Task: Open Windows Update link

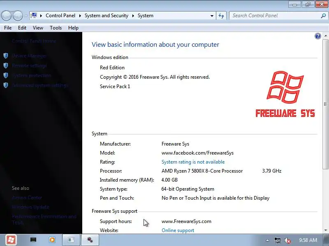Action: pyautogui.click(x=30, y=207)
